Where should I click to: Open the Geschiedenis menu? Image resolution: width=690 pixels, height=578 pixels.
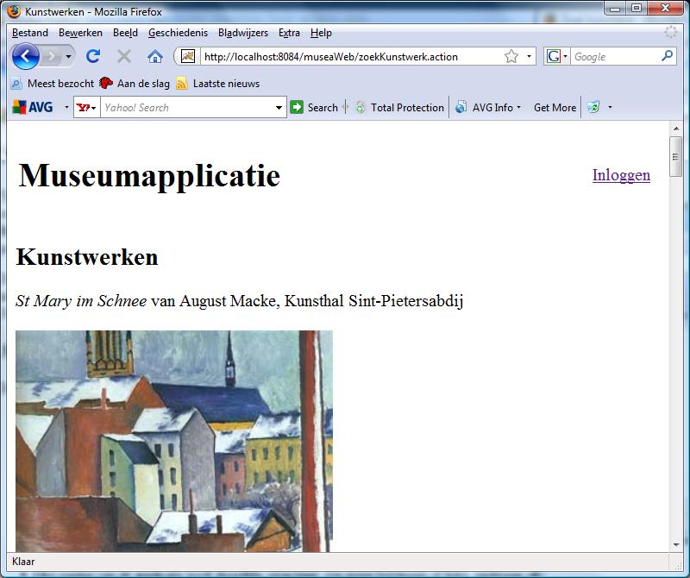click(x=178, y=33)
